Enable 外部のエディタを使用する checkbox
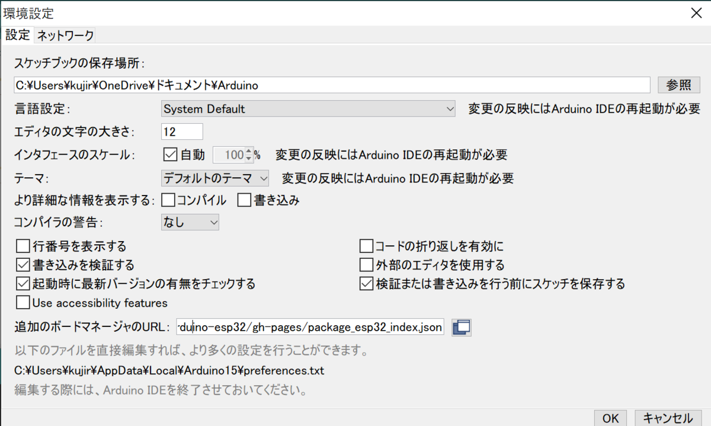Viewport: 711px width, 426px height. click(366, 264)
